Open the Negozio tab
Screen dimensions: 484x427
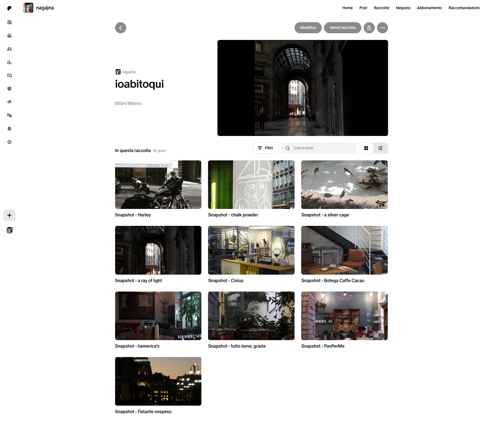click(x=403, y=8)
